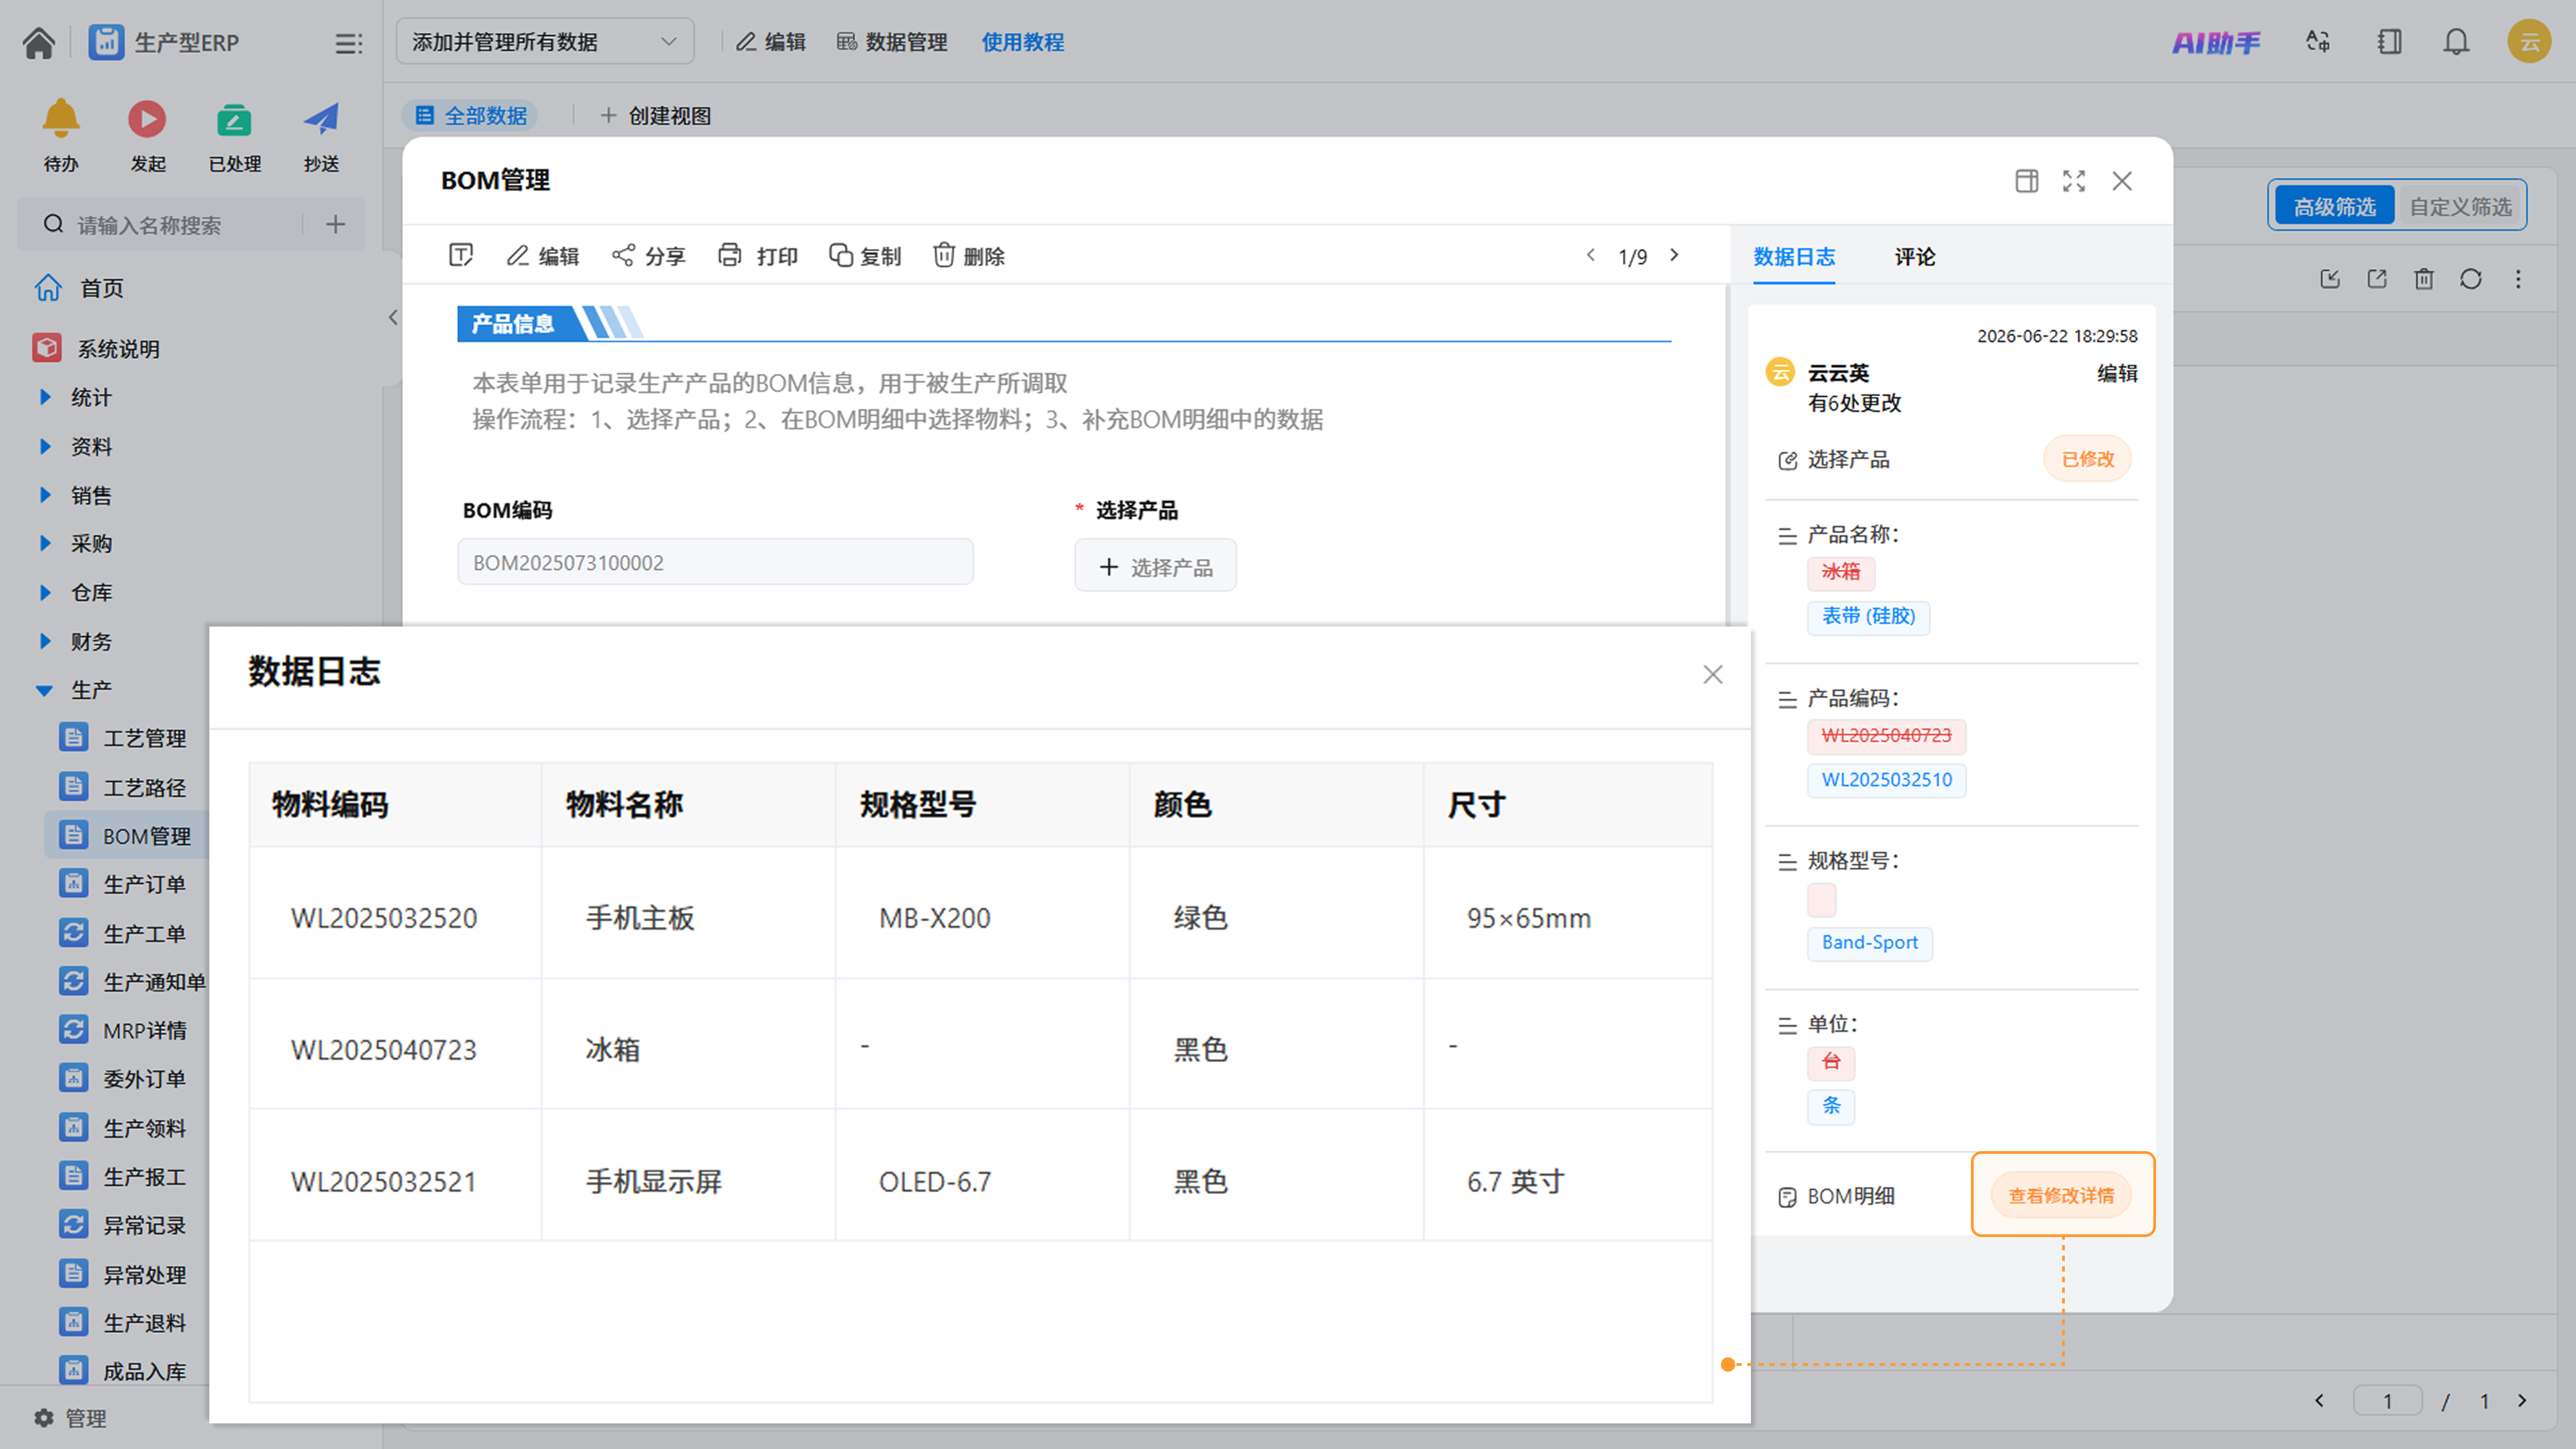The width and height of the screenshot is (2576, 1449).
Task: Open 生产订单 in the sidebar
Action: tap(124, 884)
